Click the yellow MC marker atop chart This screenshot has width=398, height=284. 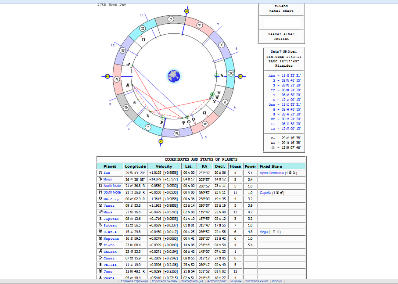tap(186, 11)
